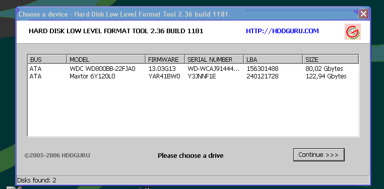384x189 pixels.
Task: Click the window title bar text
Action: (123, 14)
